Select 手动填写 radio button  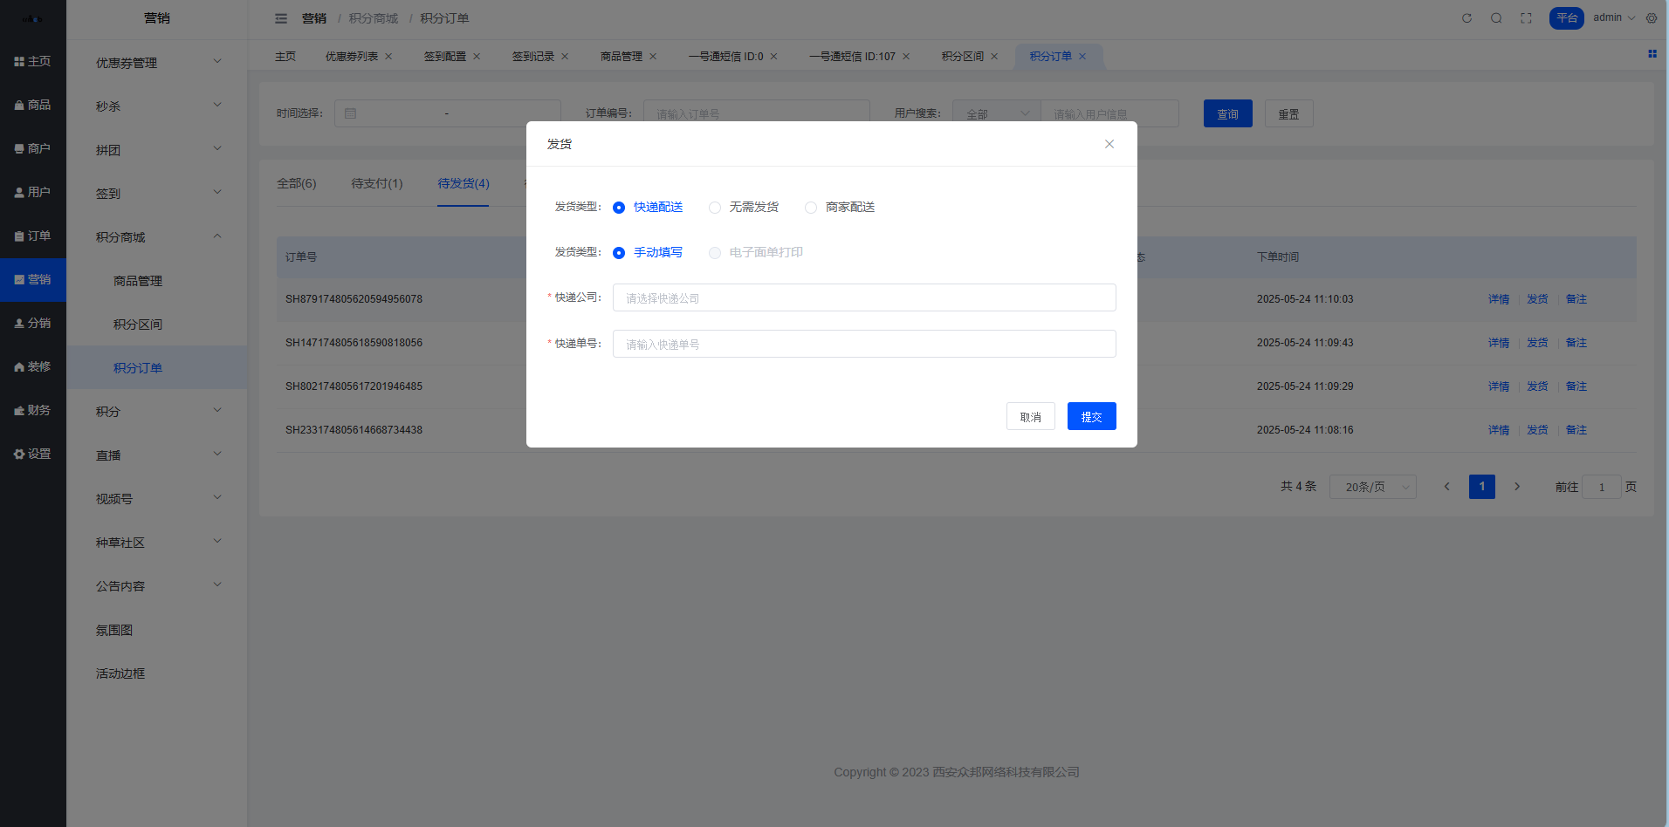pos(619,253)
